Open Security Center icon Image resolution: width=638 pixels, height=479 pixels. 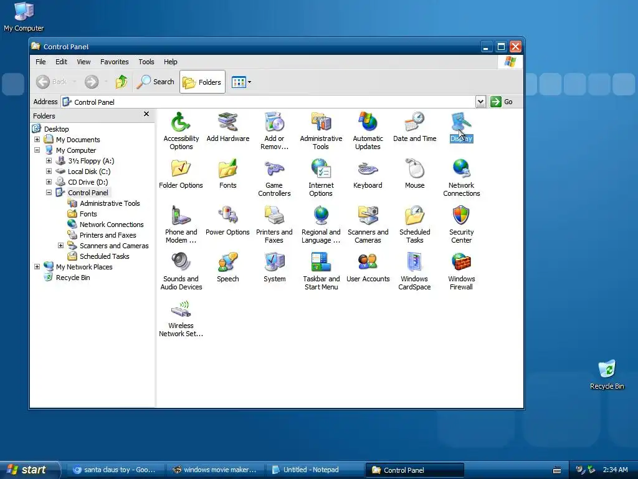pos(462,225)
